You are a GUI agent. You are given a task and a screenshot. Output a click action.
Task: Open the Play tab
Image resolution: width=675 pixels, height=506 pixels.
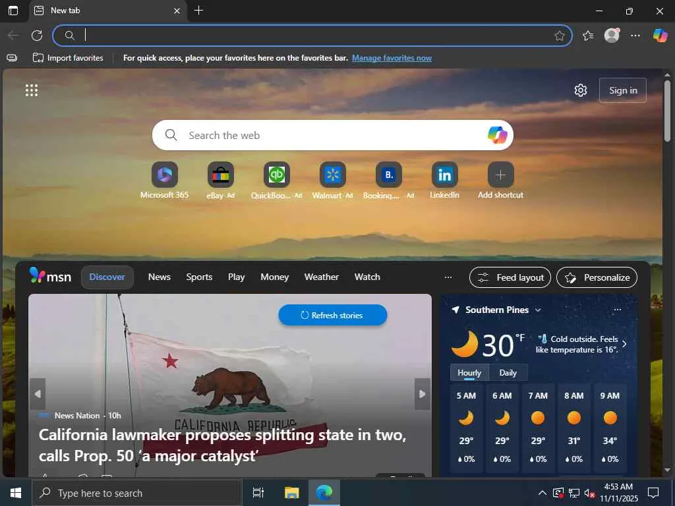point(237,277)
